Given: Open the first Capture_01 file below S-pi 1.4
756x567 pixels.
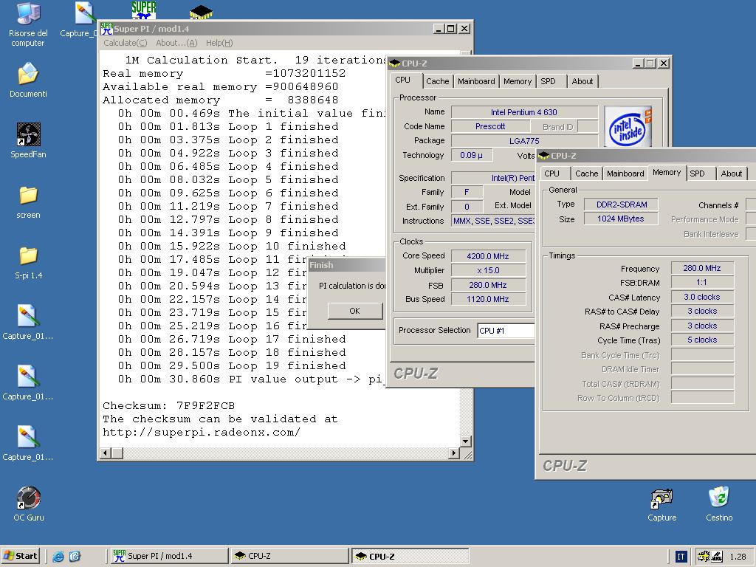Looking at the screenshot, I should (28, 322).
